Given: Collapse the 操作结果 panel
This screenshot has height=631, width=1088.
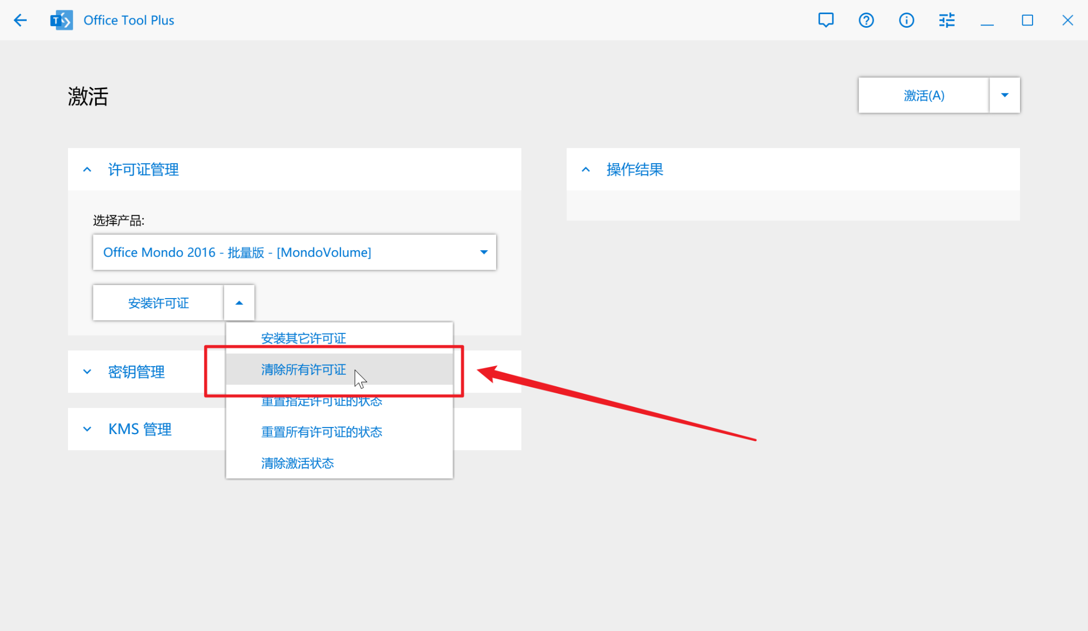Looking at the screenshot, I should (x=586, y=170).
